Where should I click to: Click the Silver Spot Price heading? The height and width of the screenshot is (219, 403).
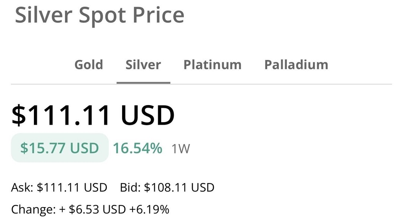(99, 15)
